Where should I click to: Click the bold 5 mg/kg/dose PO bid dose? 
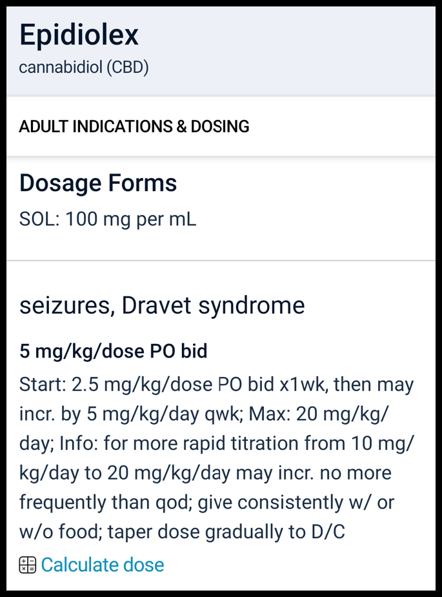pos(113,352)
